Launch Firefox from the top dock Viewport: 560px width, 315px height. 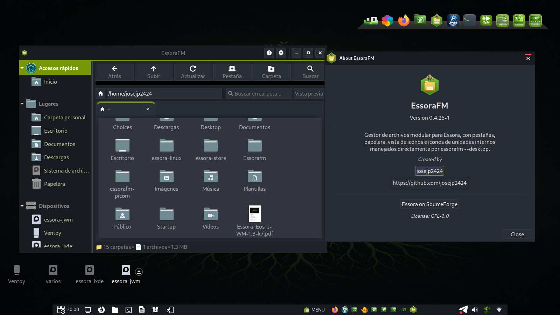pos(404,21)
